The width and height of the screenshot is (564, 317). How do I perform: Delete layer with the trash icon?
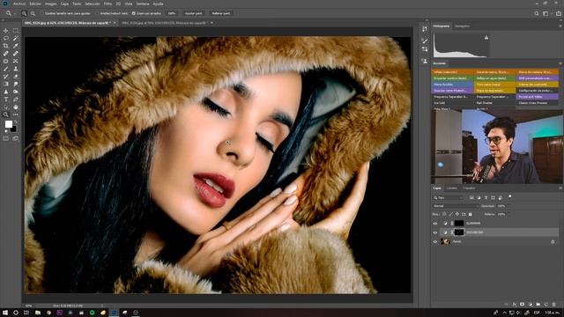554,305
